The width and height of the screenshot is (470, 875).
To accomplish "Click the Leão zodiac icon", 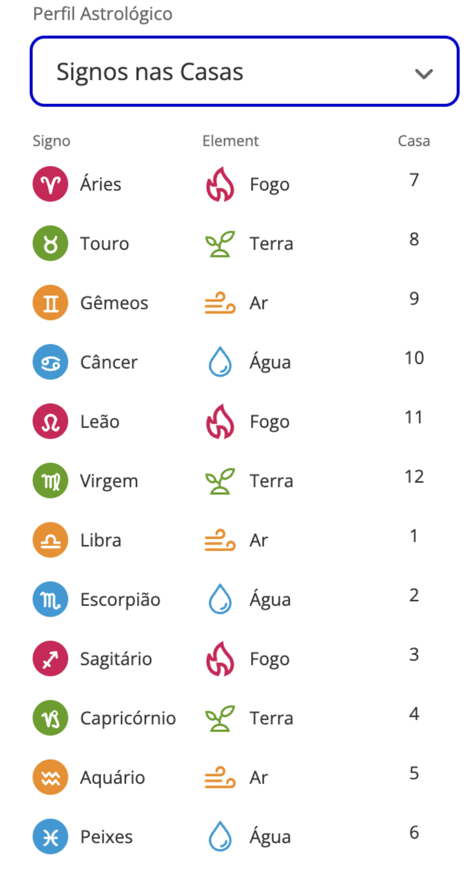I will 50,421.
